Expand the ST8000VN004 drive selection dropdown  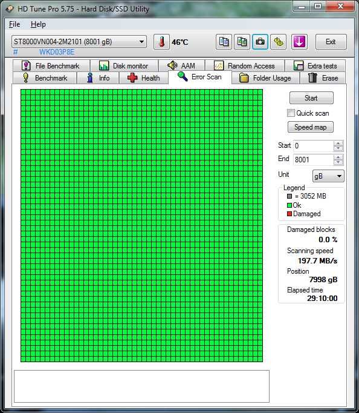(141, 42)
